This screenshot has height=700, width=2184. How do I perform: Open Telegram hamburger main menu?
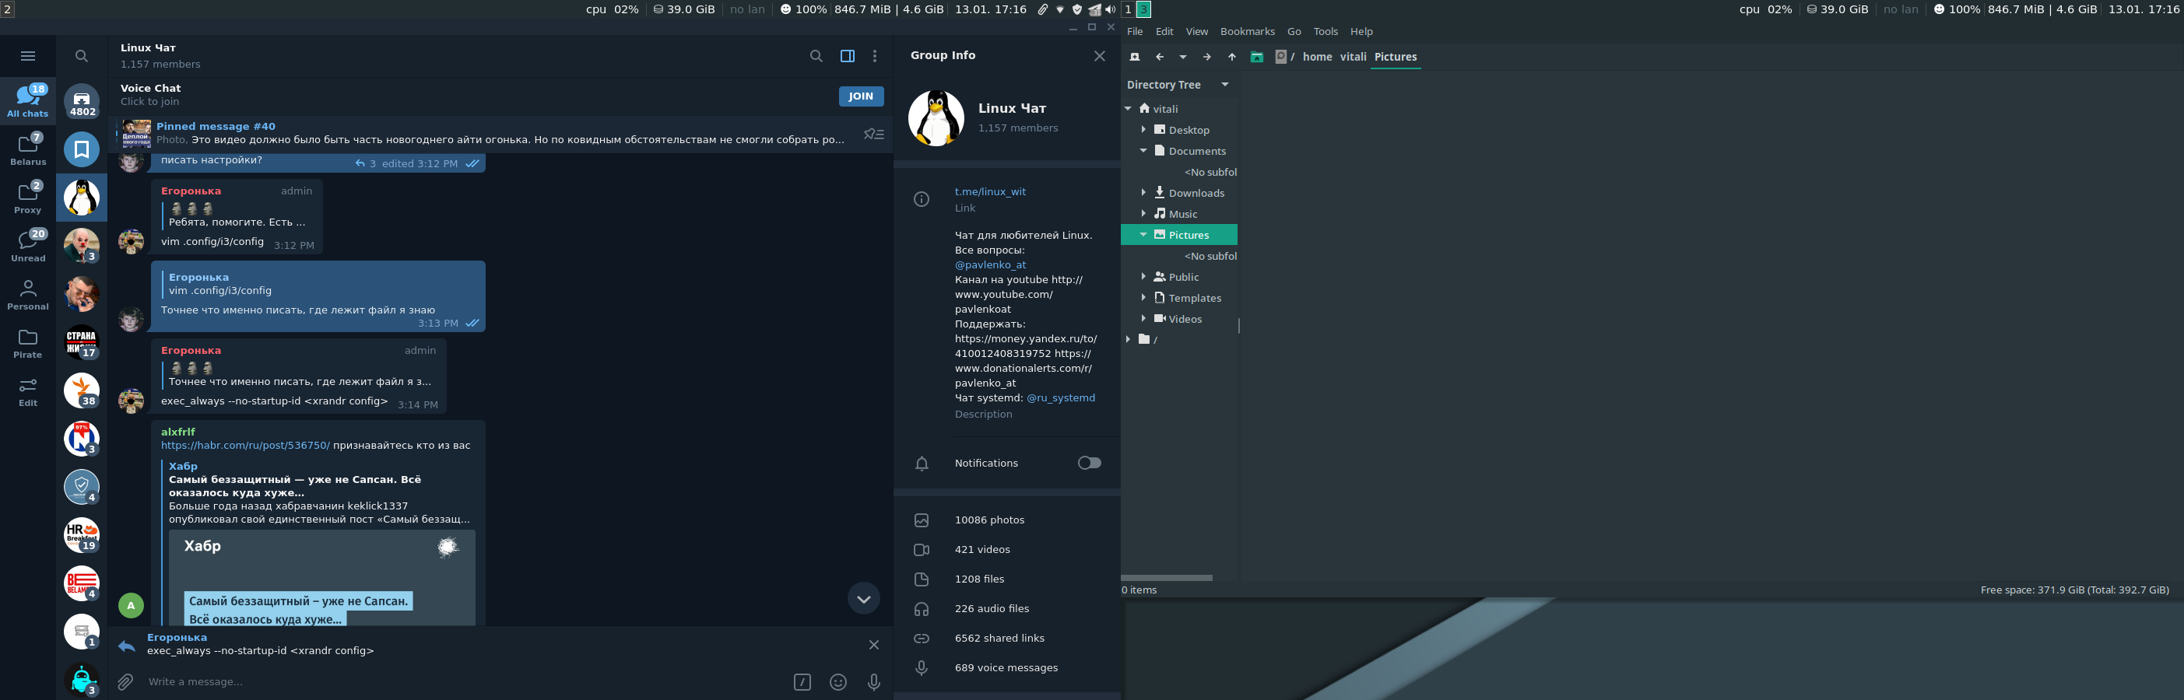[28, 56]
